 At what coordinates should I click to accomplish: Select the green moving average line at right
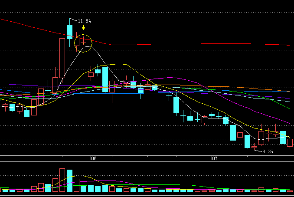[278, 102]
